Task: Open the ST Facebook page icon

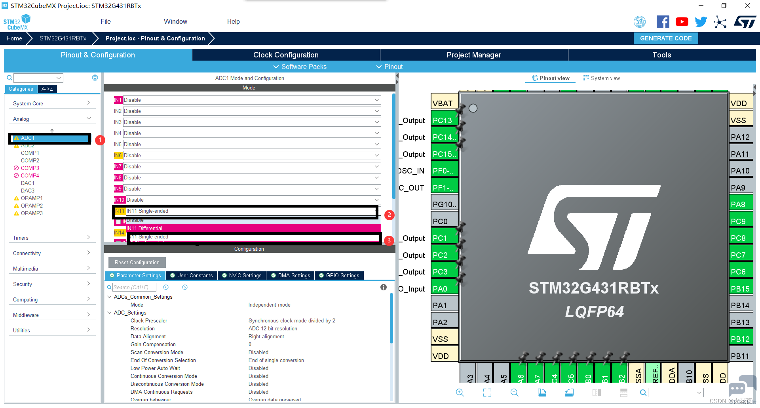Action: (663, 22)
